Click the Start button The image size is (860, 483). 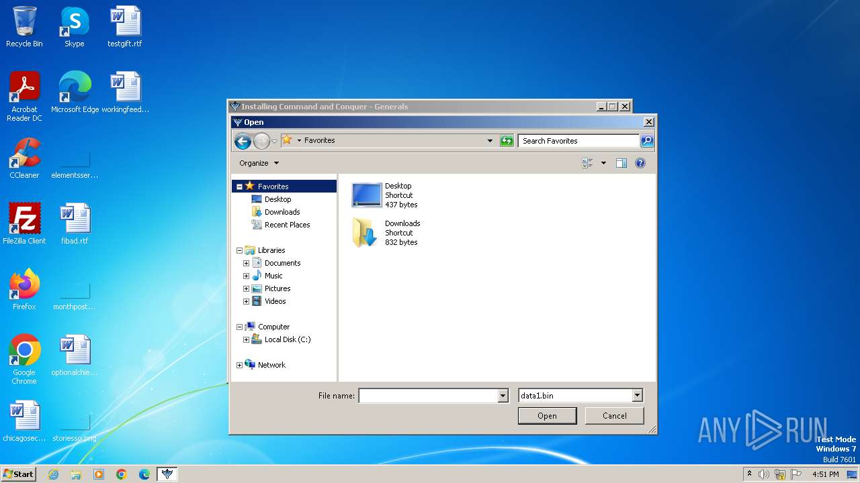tap(18, 474)
